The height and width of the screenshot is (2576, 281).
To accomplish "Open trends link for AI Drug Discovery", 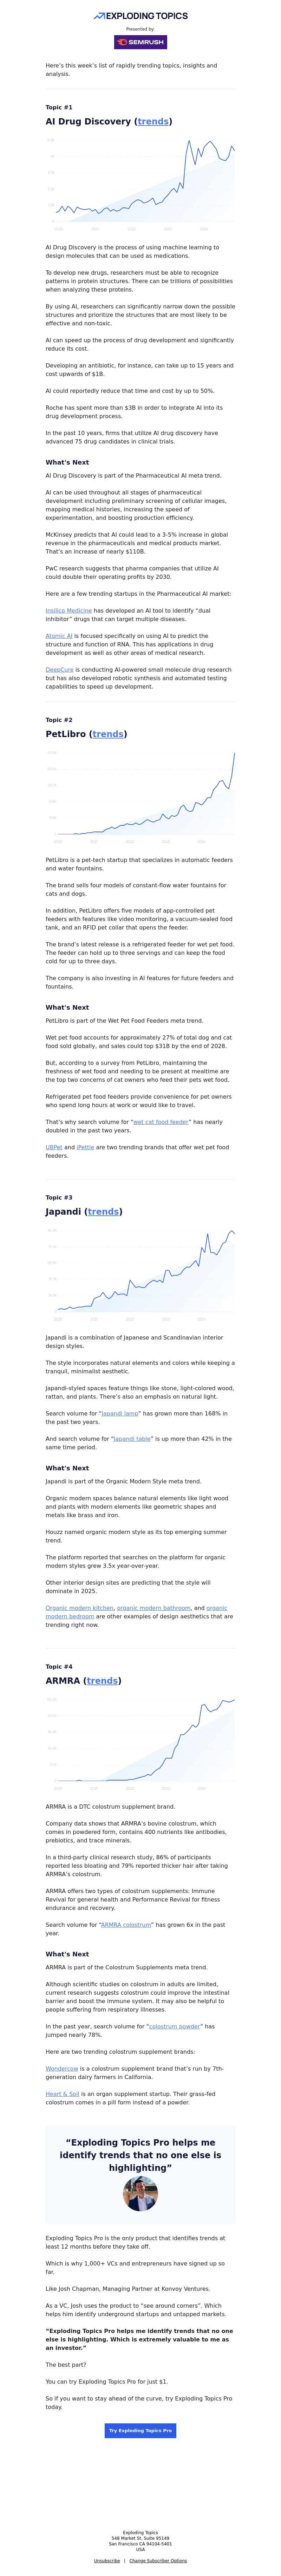I will tap(153, 121).
